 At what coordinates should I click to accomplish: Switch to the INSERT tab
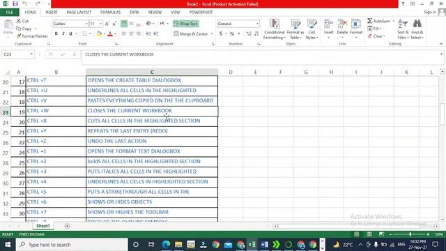[52, 13]
